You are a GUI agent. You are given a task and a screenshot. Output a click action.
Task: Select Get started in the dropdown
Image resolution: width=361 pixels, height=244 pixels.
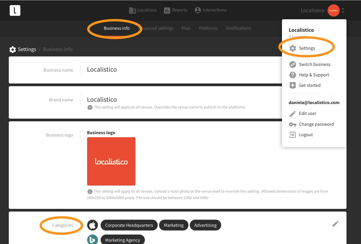coord(305,86)
